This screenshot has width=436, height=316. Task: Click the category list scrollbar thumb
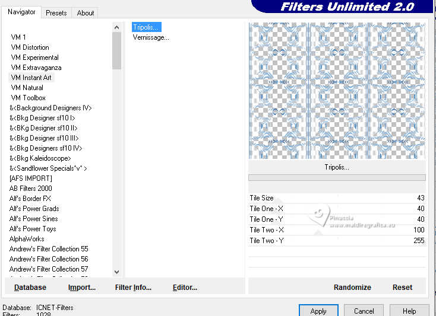click(117, 51)
